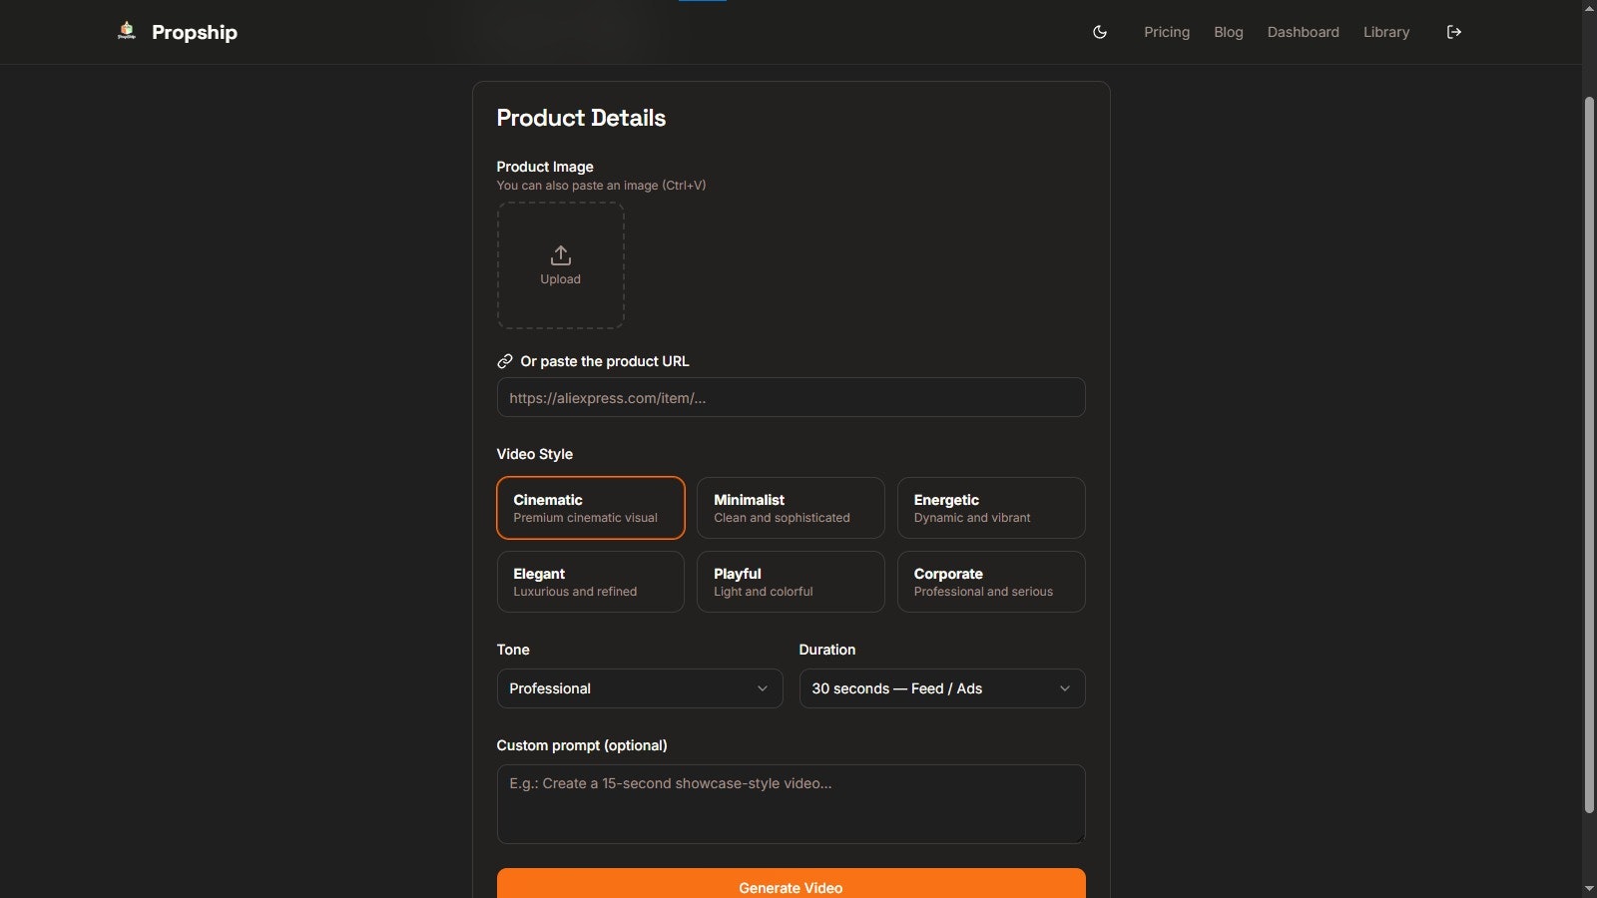Screen dimensions: 1597x898
Task: Open the Library nav link
Action: click(1386, 32)
